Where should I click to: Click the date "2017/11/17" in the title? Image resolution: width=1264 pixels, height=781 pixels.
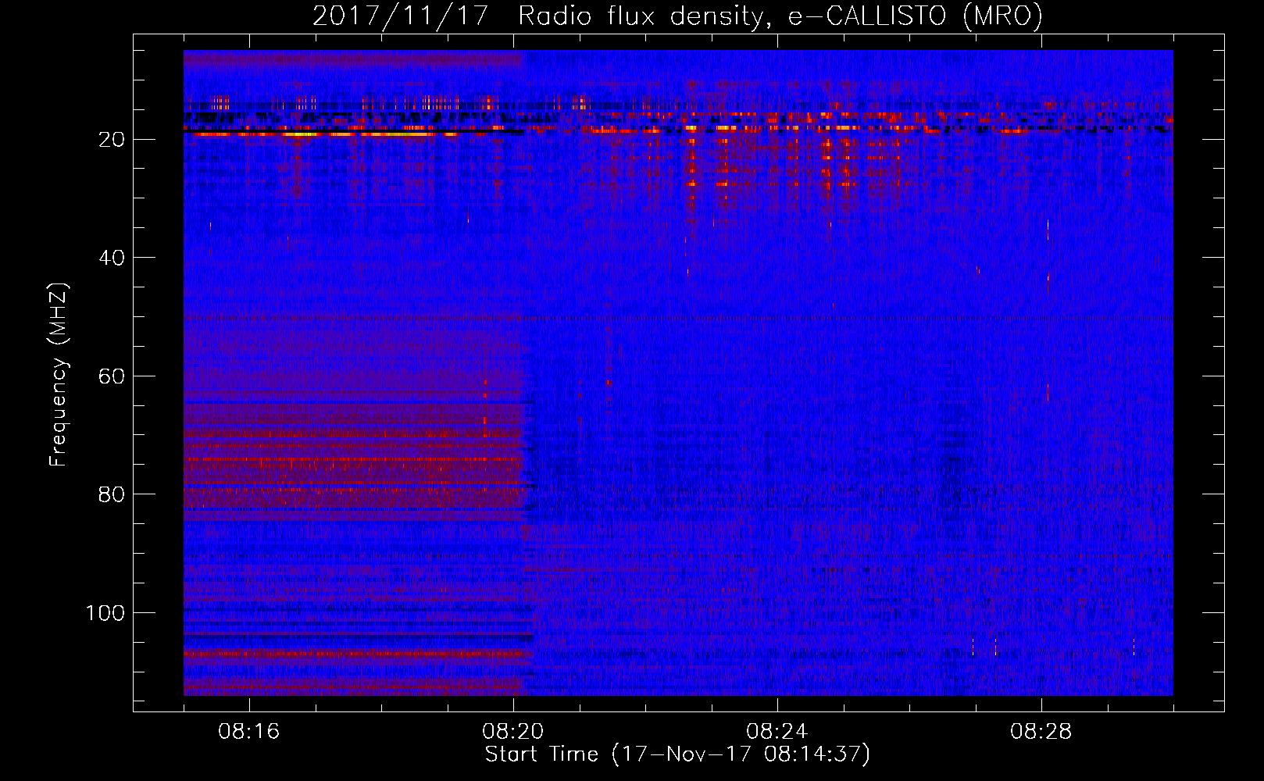click(400, 16)
